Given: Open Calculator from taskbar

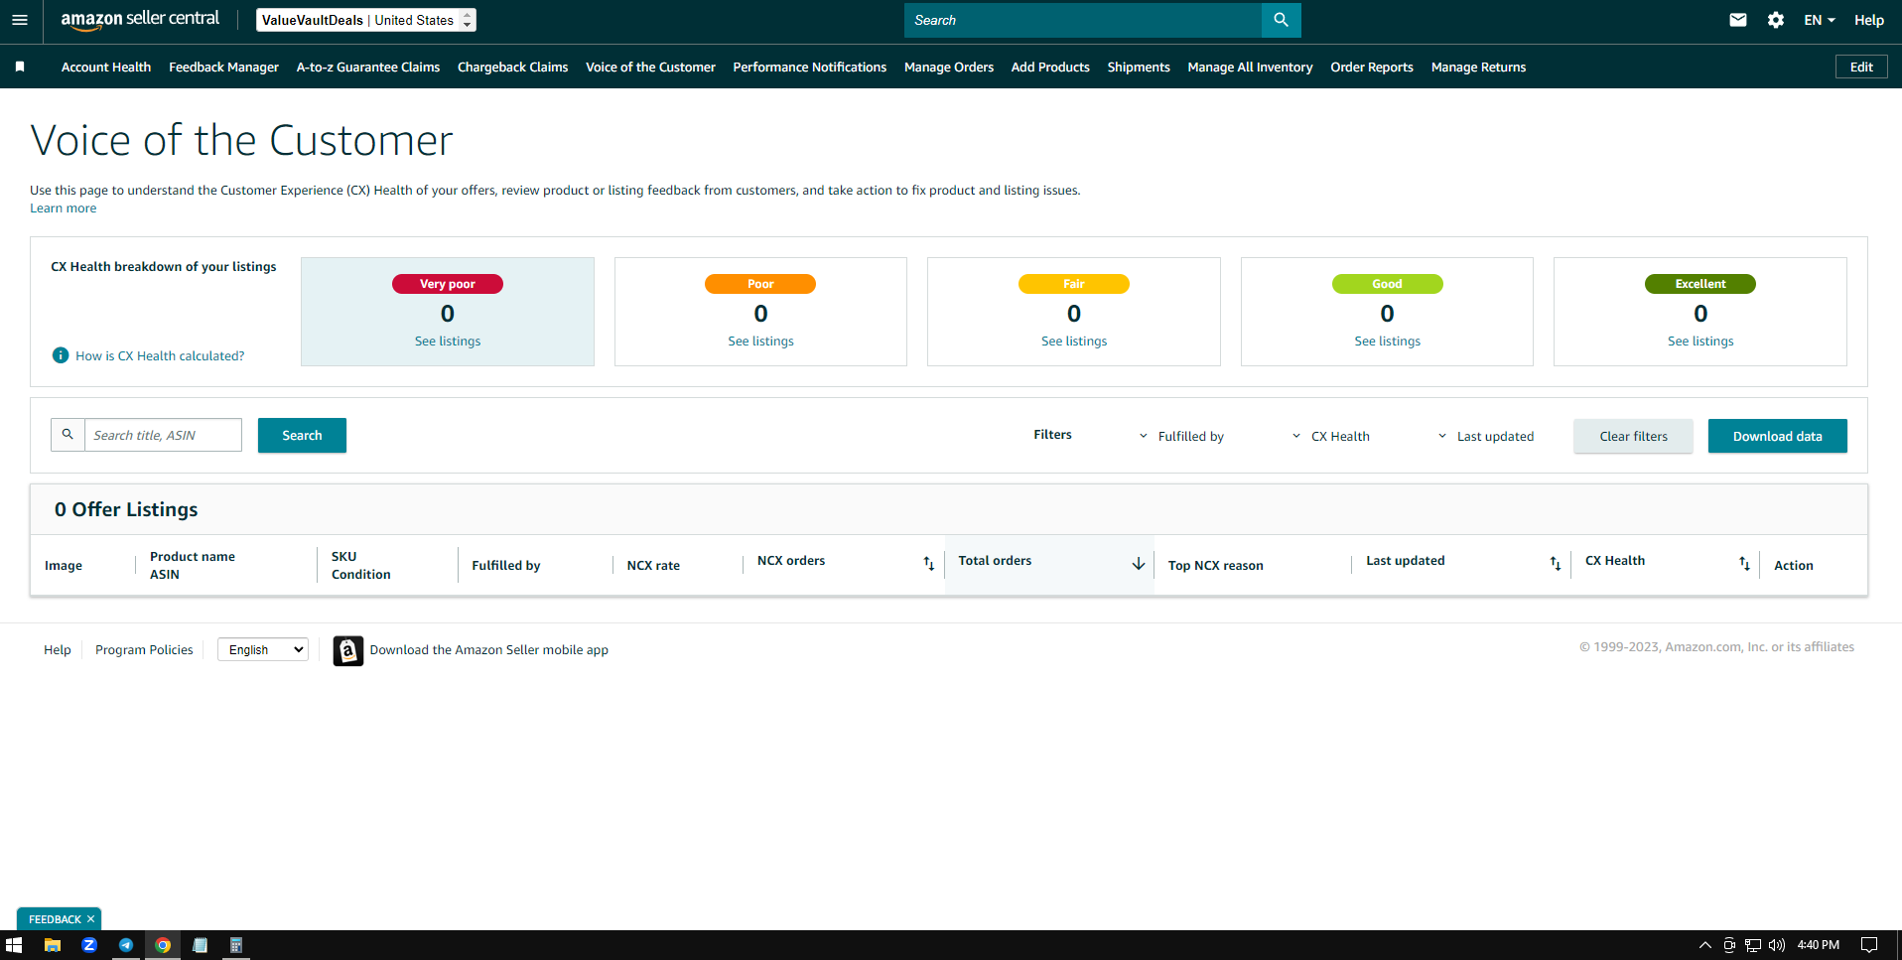Looking at the screenshot, I should click(236, 945).
